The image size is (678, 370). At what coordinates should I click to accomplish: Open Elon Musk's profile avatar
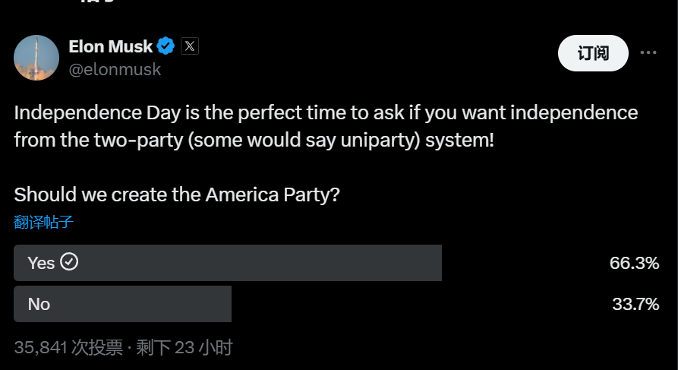36,58
